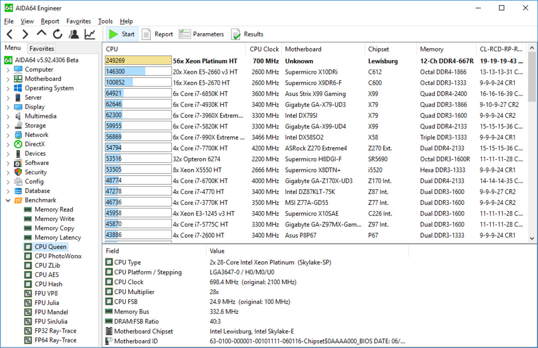Expand the Storage tree node

(8, 126)
